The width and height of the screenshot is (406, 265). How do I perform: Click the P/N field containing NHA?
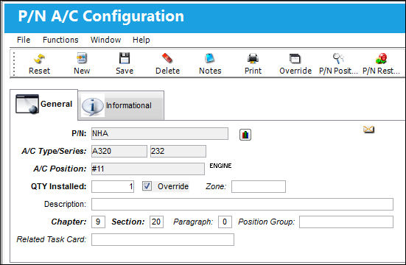pos(160,133)
